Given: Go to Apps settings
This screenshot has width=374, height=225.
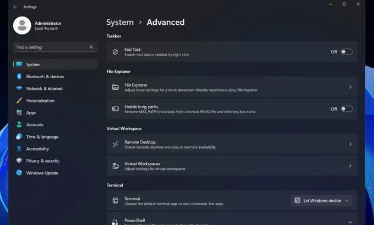Looking at the screenshot, I should point(55,112).
